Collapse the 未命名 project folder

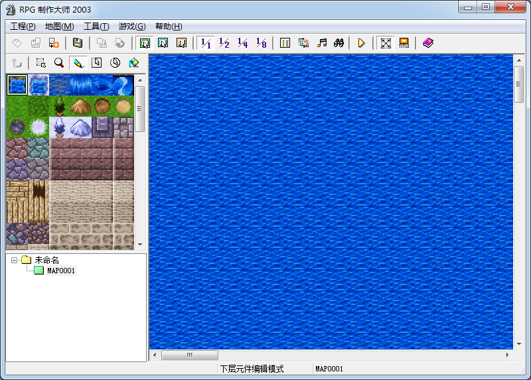(x=14, y=260)
